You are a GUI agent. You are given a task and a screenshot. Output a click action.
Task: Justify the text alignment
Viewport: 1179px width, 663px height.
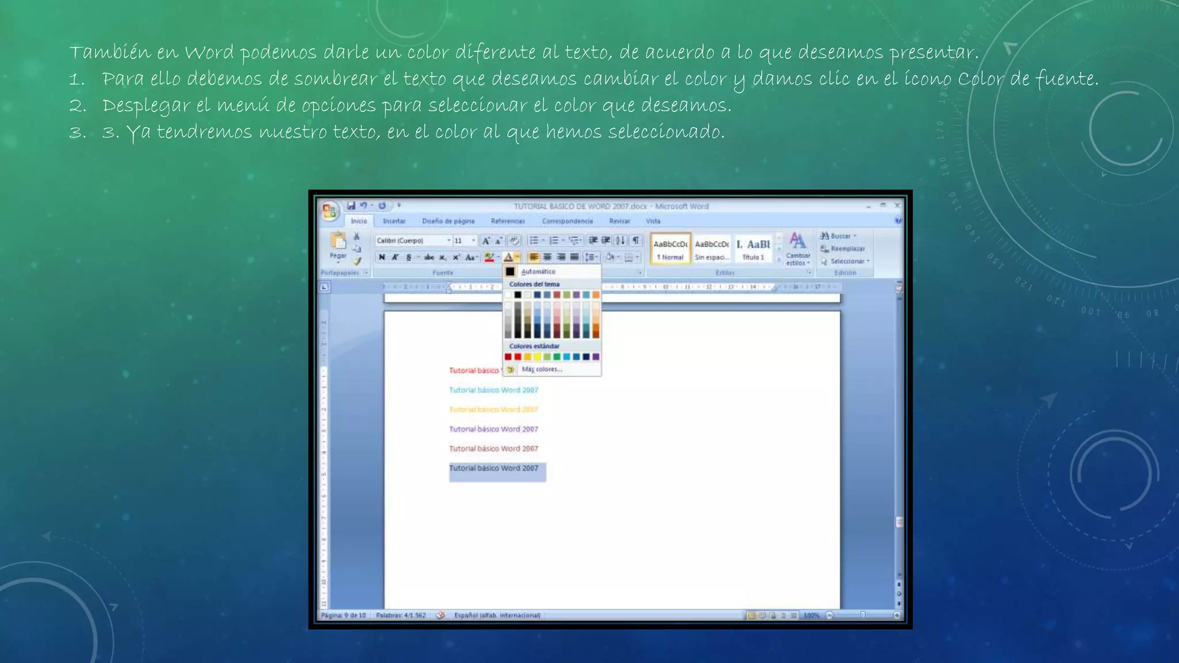pos(574,257)
